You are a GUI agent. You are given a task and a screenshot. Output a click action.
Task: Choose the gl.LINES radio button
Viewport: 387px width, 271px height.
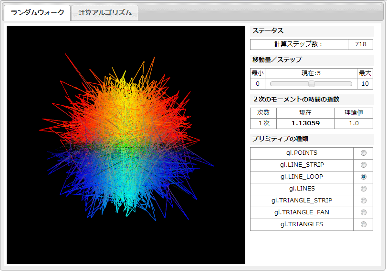363,189
